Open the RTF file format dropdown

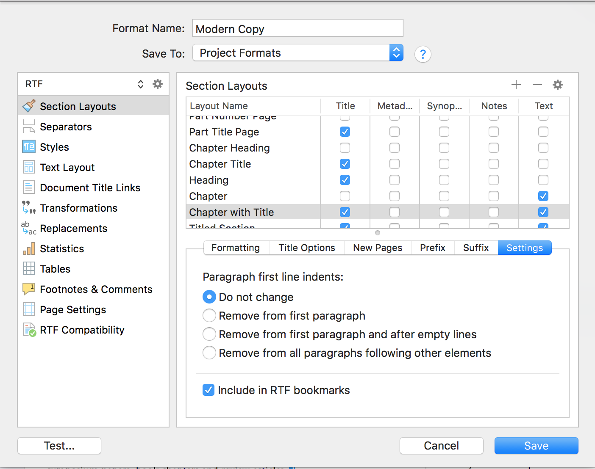point(85,84)
